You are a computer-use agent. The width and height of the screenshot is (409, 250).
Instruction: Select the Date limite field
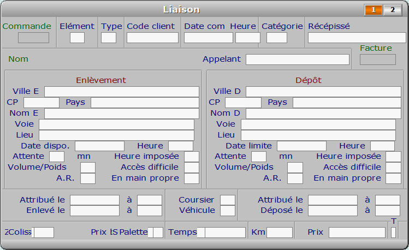pos(301,146)
